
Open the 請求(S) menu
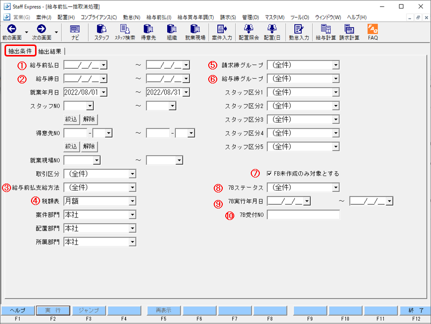pos(228,17)
